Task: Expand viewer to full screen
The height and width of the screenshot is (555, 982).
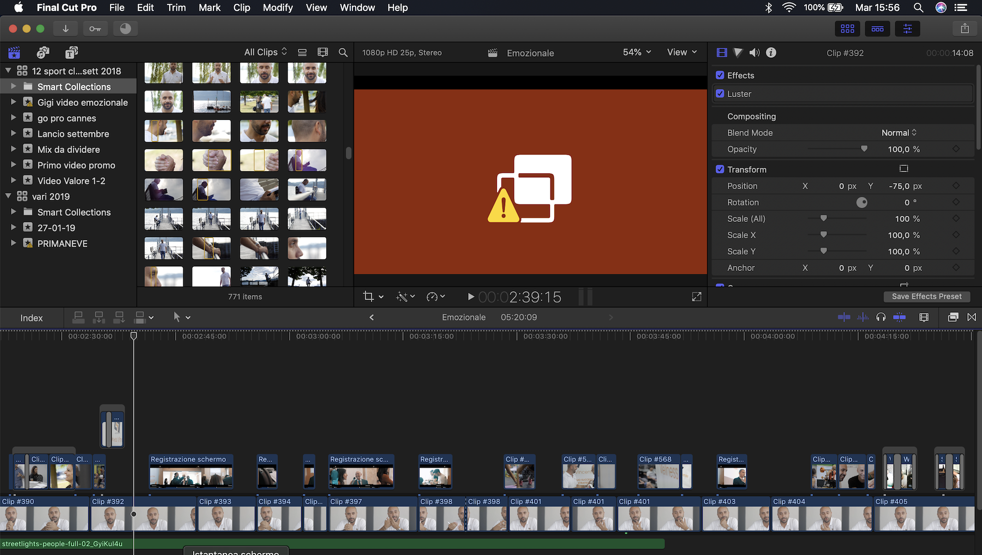Action: pyautogui.click(x=697, y=297)
